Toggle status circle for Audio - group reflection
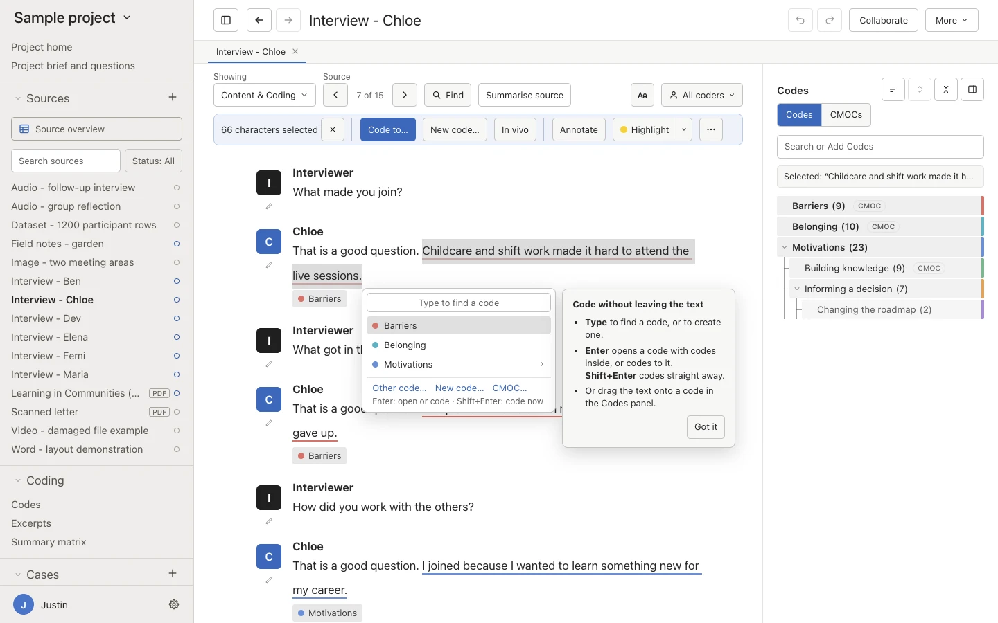Image resolution: width=998 pixels, height=623 pixels. (x=177, y=206)
